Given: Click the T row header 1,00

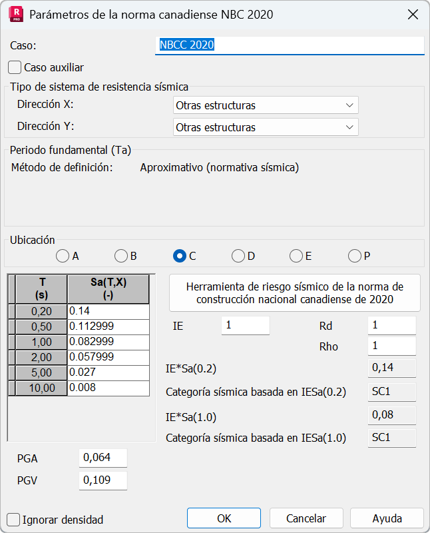Looking at the screenshot, I should (41, 342).
